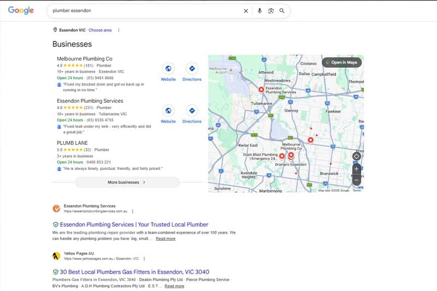Click the Drain Blast Plumbing map pin

(282, 156)
